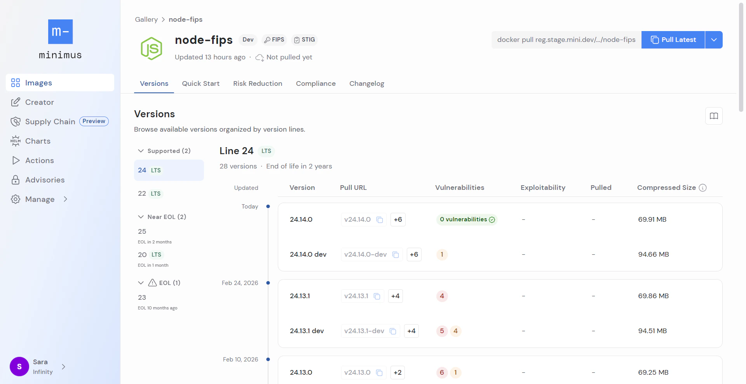
Task: Click docker pull command field
Action: point(566,40)
